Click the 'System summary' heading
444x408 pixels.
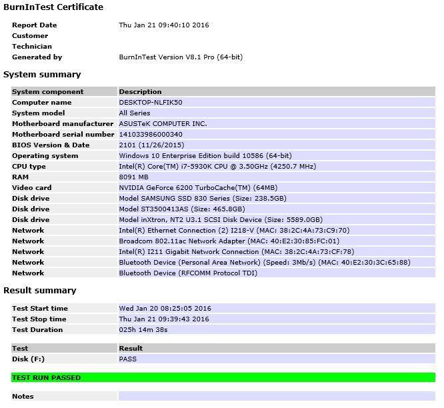coord(42,75)
